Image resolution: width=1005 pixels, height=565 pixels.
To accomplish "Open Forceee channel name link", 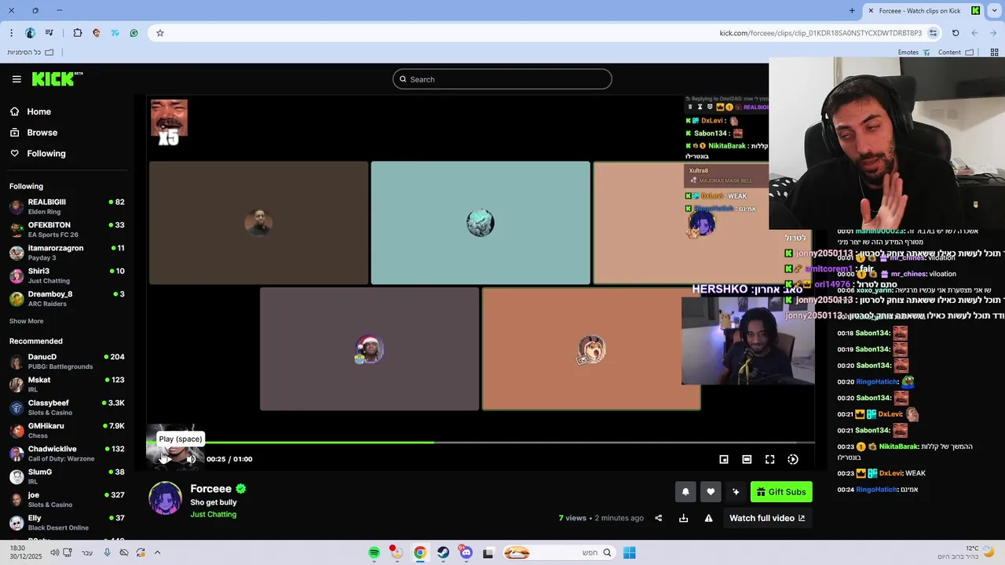I will pos(210,488).
